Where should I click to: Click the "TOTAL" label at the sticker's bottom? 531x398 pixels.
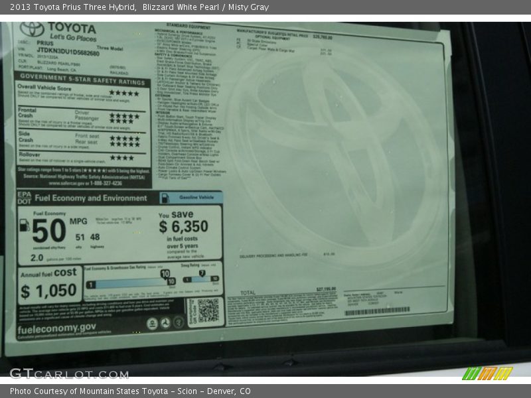coord(248,293)
